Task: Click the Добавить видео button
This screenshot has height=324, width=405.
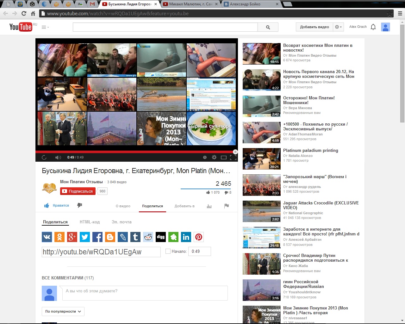Action: [315, 27]
